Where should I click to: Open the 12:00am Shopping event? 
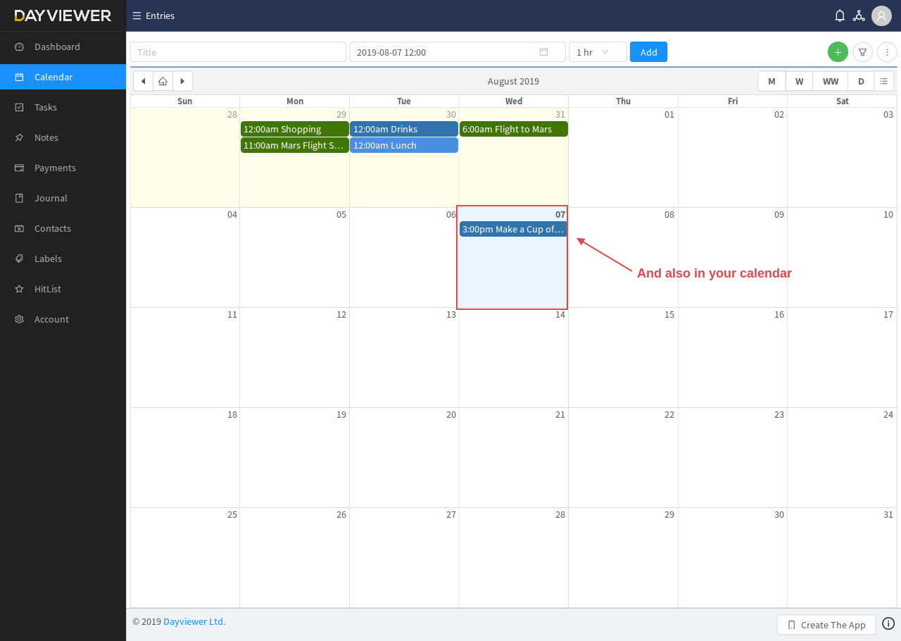click(x=295, y=129)
